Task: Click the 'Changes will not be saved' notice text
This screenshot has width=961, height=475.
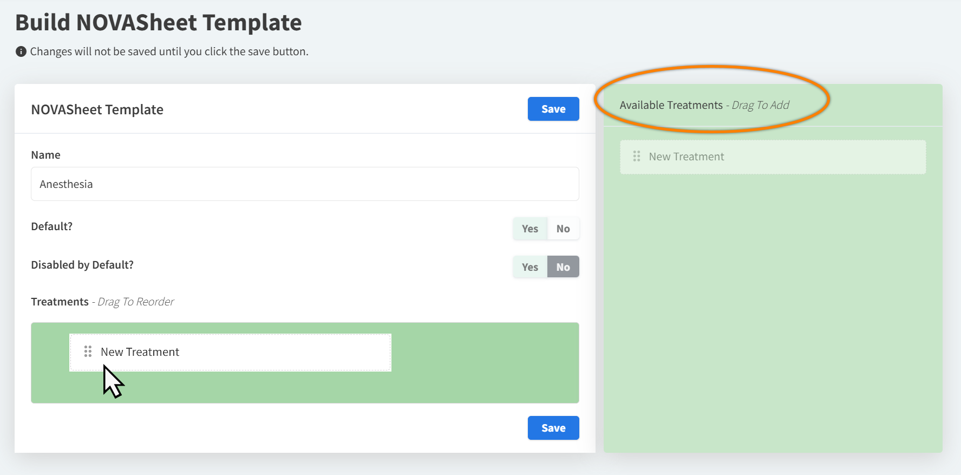Action: coord(169,51)
